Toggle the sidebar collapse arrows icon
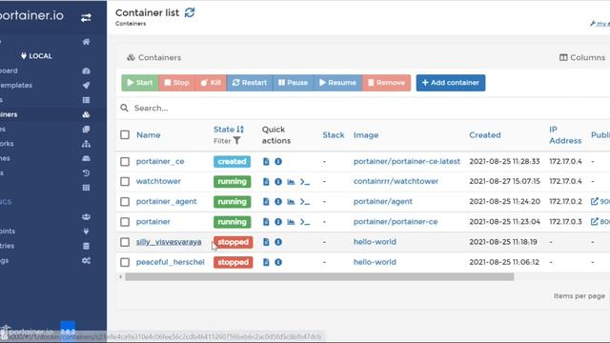Screen dimensions: 610x343 pos(86,17)
